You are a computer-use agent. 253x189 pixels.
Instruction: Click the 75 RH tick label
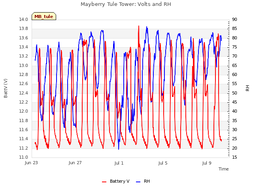(234, 47)
